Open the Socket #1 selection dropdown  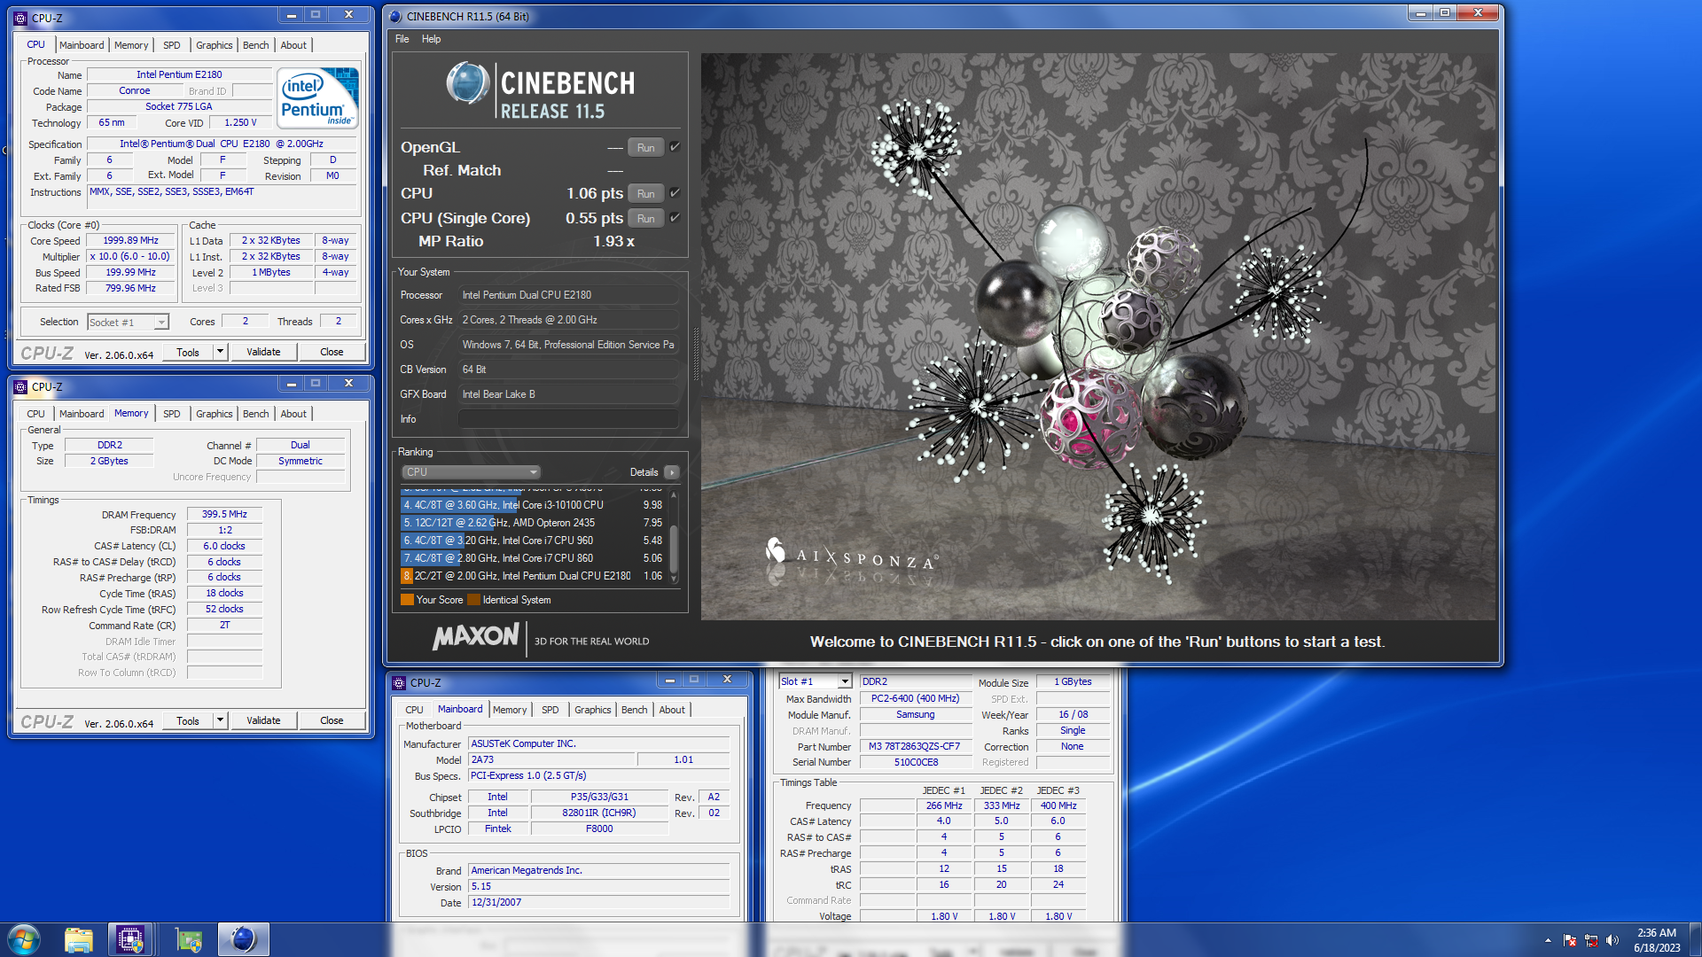pos(128,322)
